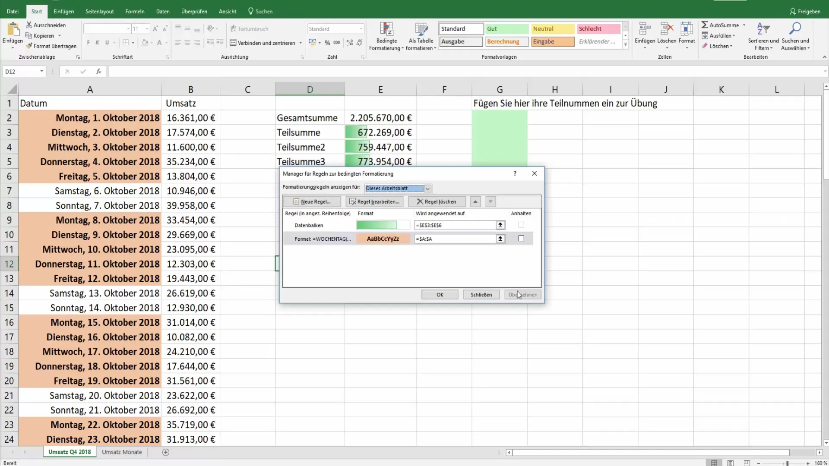Toggle bold formatting F
Image resolution: width=829 pixels, height=466 pixels.
[89, 43]
